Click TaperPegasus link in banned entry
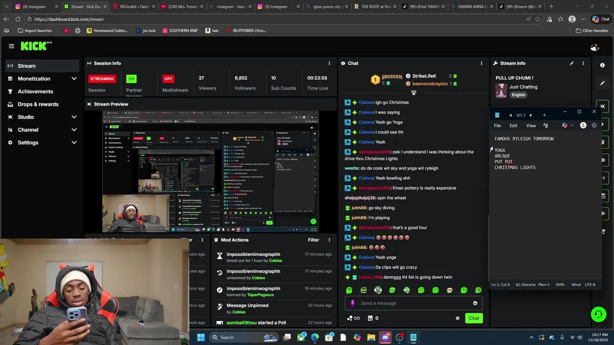Viewport: 614px width, 345px height. pyautogui.click(x=260, y=295)
